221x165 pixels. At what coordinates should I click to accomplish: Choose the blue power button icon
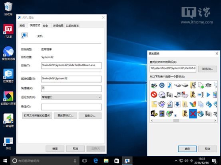tap(162, 85)
